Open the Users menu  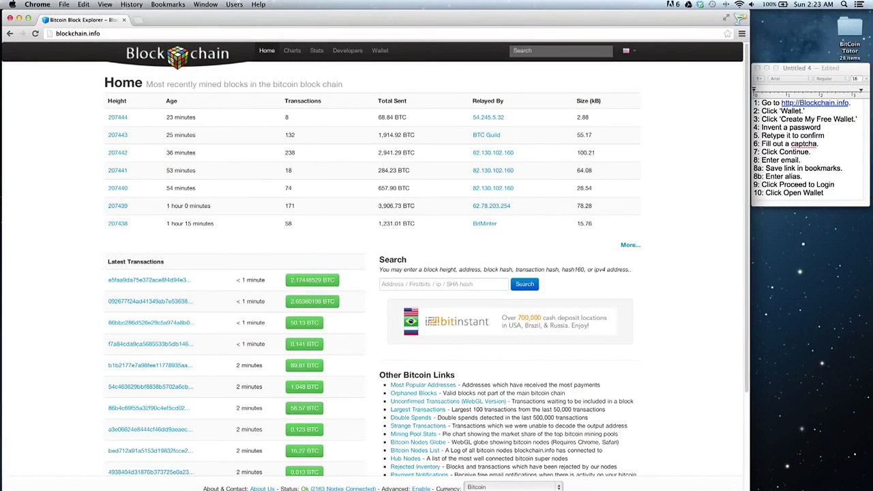click(x=234, y=5)
